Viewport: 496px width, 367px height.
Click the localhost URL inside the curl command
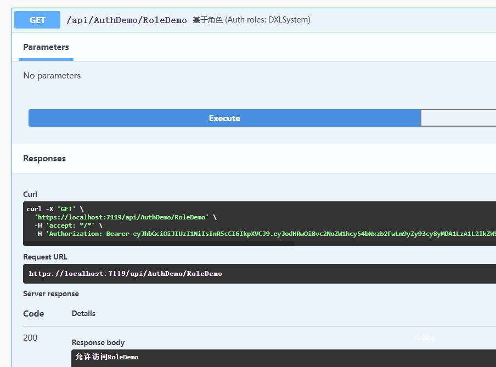[x=121, y=217]
